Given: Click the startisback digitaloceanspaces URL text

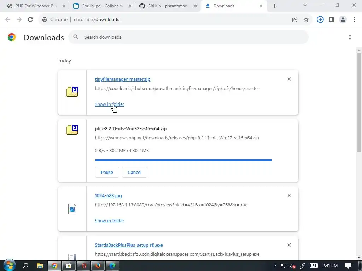Looking at the screenshot, I should click(x=177, y=254).
